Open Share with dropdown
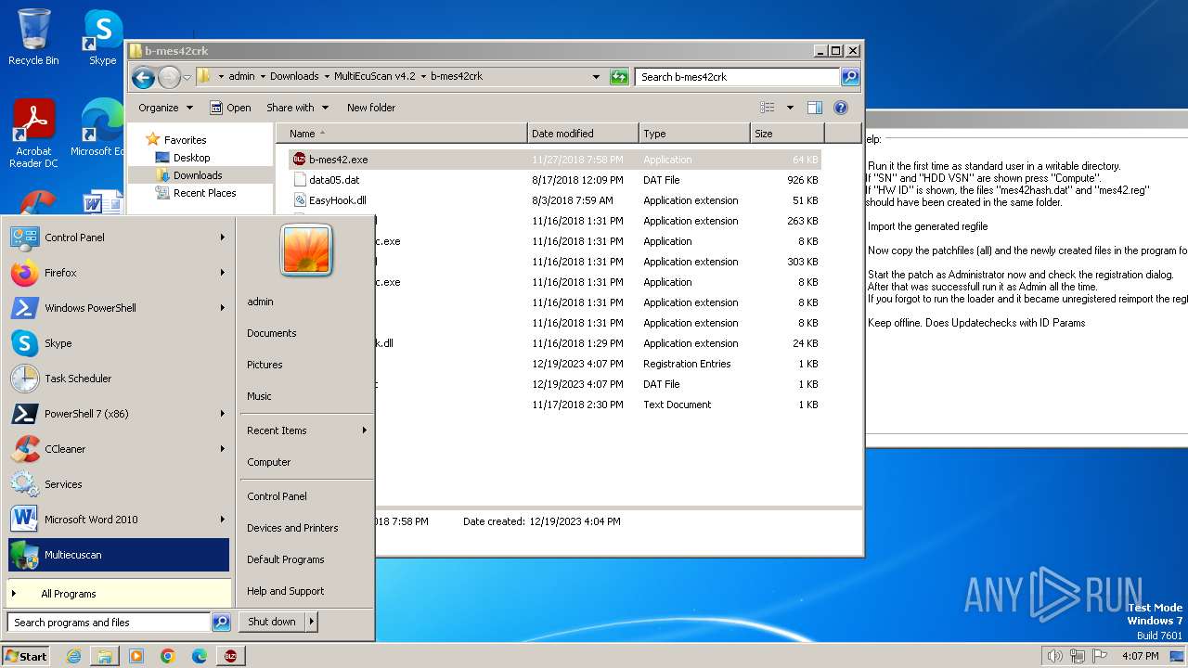 pyautogui.click(x=297, y=108)
